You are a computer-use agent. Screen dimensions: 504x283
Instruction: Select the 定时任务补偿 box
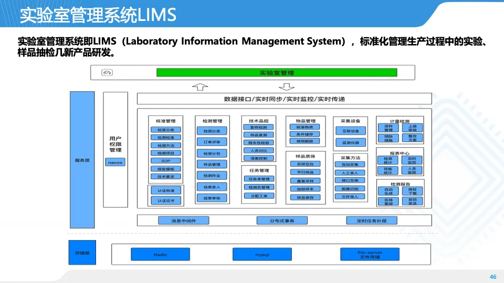click(372, 221)
